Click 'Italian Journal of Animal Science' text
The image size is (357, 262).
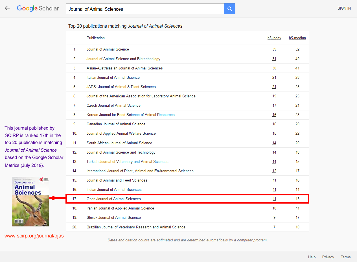tap(113, 78)
